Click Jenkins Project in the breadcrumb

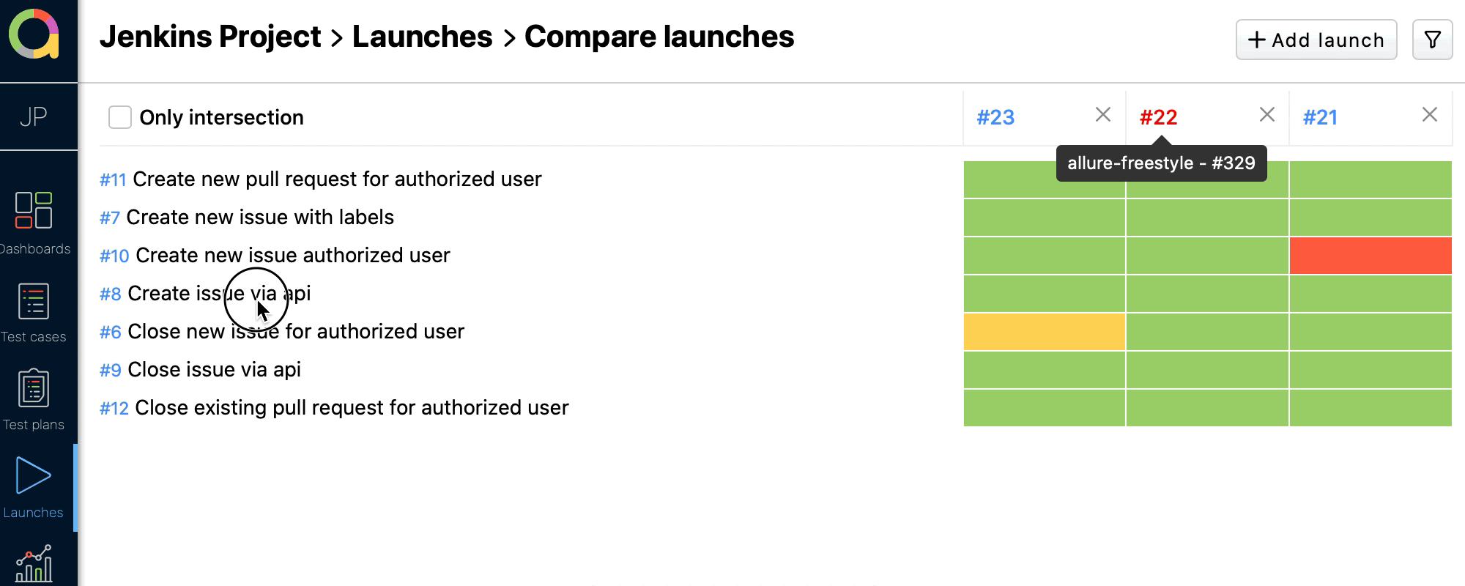[x=211, y=35]
